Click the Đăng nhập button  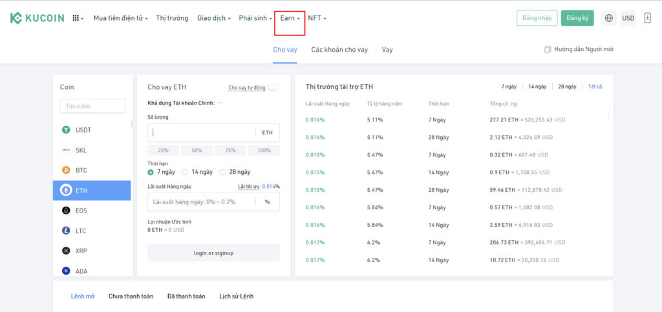537,18
